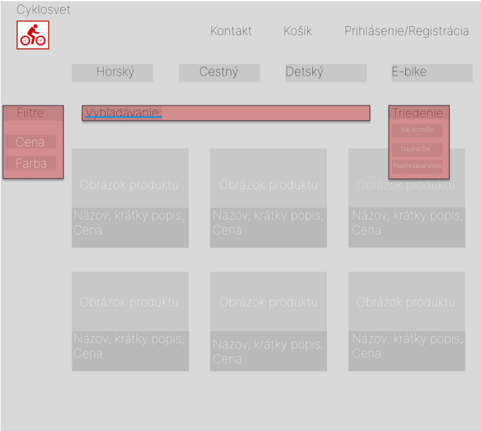Click into the Vyhľadávanie search field

click(x=226, y=113)
